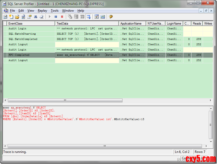Pause the selected trace

coord(56,17)
